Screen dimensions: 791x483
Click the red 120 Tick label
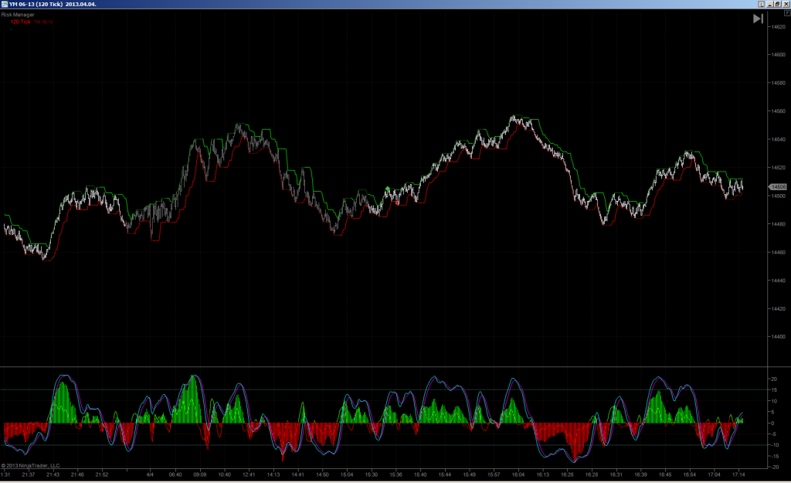pyautogui.click(x=21, y=22)
